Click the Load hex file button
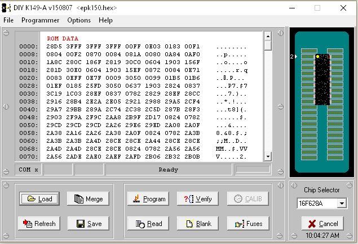 39,198
